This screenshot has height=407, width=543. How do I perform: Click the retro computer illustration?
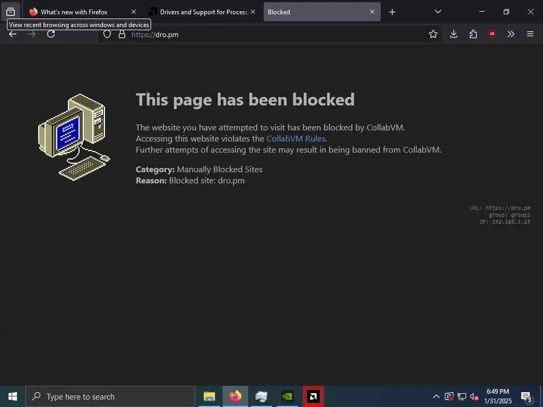click(74, 137)
